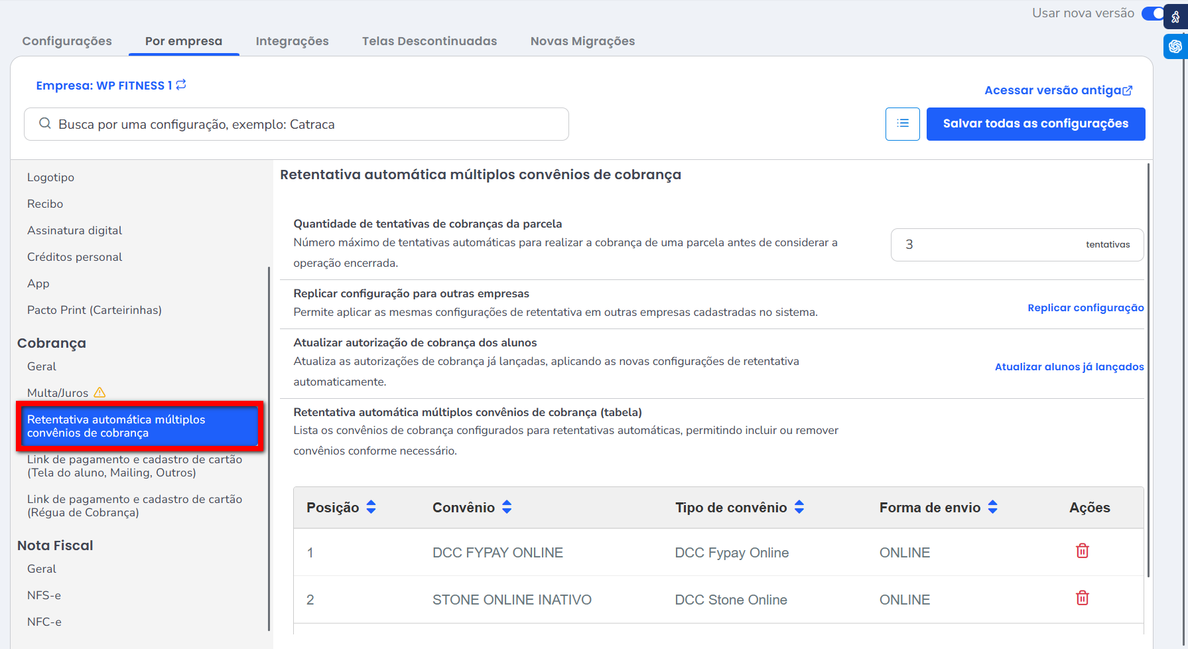The image size is (1188, 649).
Task: Sort table by Forma de envio
Action: pos(992,508)
